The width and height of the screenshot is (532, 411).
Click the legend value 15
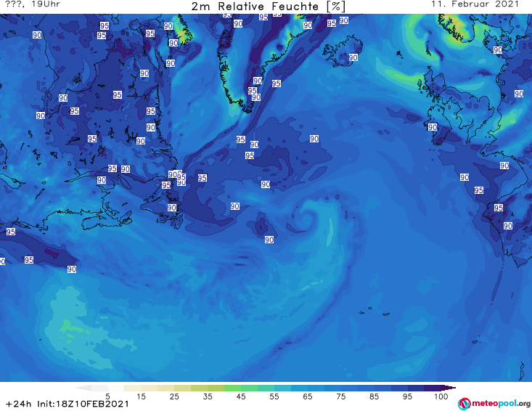141,396
